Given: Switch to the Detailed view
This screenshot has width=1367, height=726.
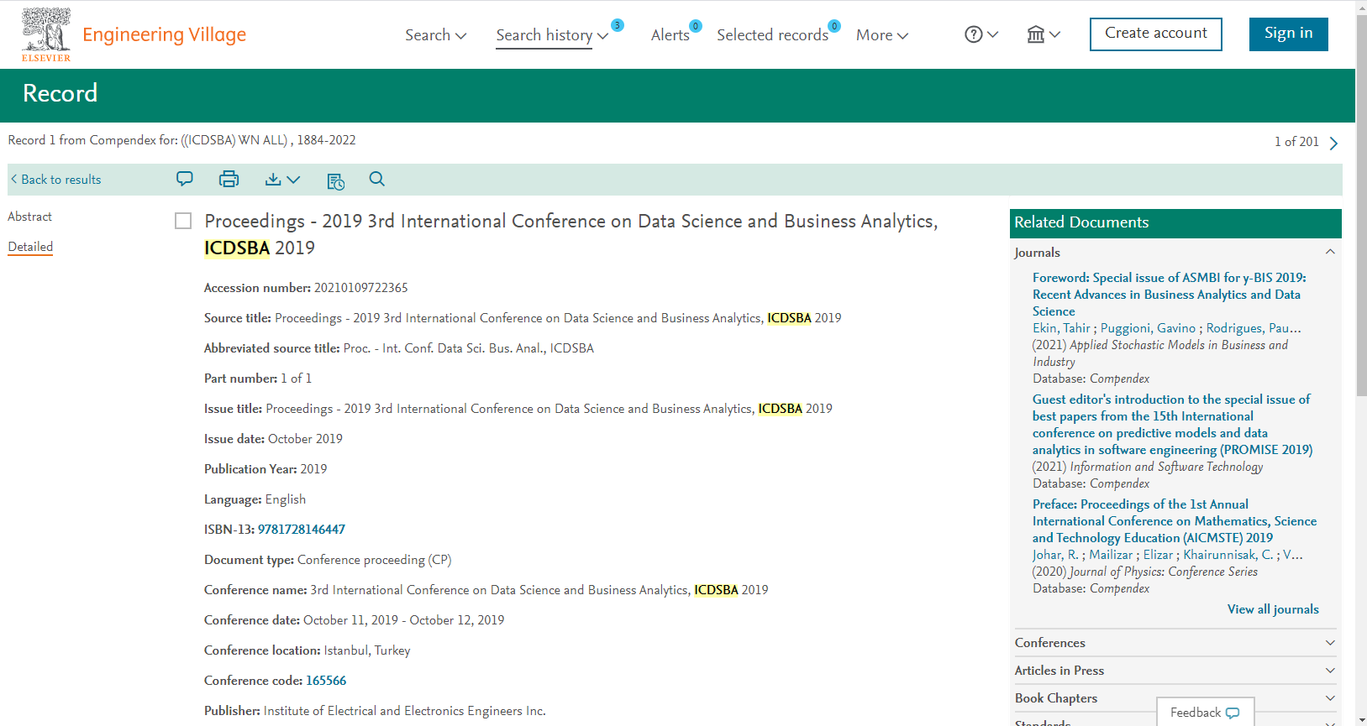Looking at the screenshot, I should pyautogui.click(x=30, y=247).
